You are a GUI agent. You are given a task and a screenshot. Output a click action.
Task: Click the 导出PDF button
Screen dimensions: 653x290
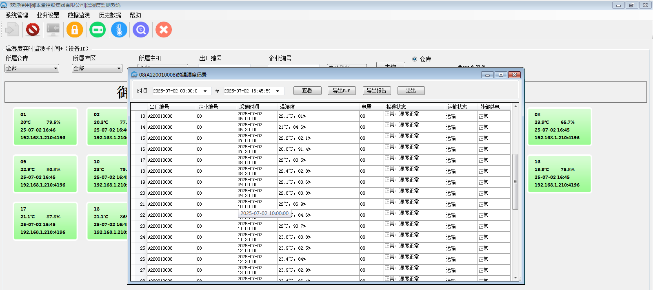click(x=341, y=90)
